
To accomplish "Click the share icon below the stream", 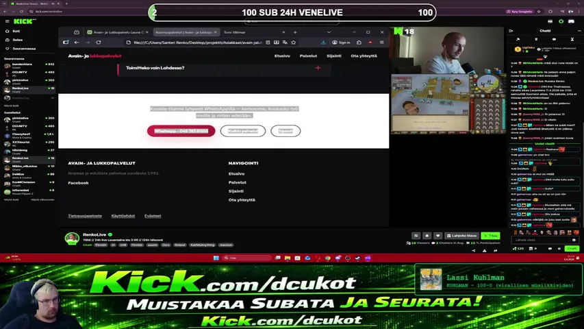I will pos(474,251).
